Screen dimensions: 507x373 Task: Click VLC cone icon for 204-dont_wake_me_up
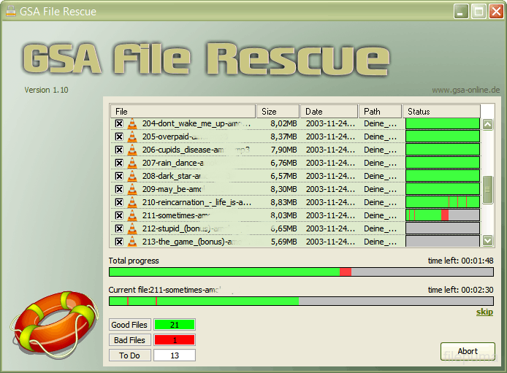click(132, 123)
